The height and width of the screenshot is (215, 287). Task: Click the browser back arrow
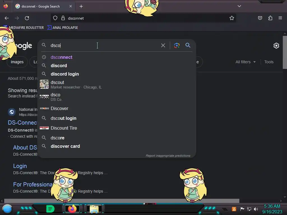click(x=7, y=18)
